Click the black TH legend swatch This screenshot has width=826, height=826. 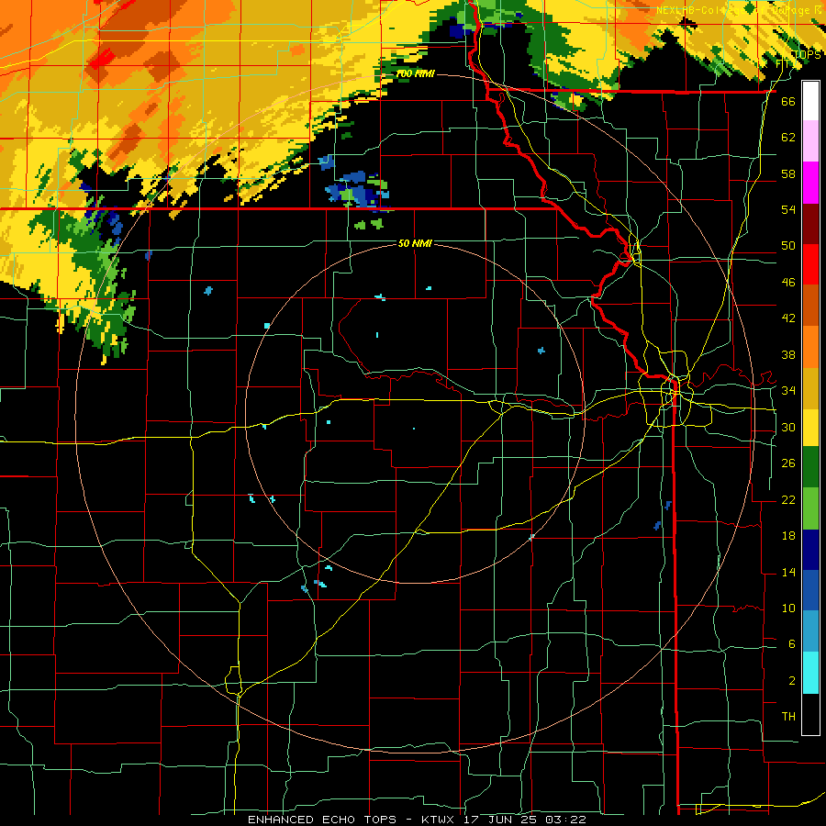tap(810, 714)
